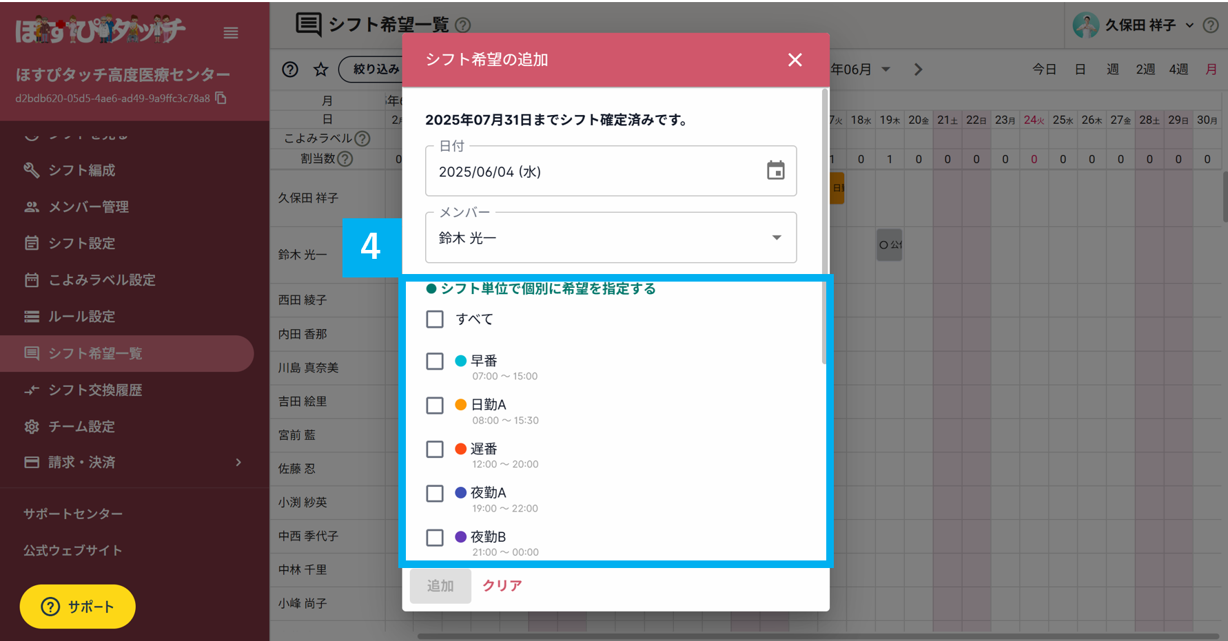The height and width of the screenshot is (641, 1228).
Task: Open the date picker calendar icon
Action: (776, 171)
